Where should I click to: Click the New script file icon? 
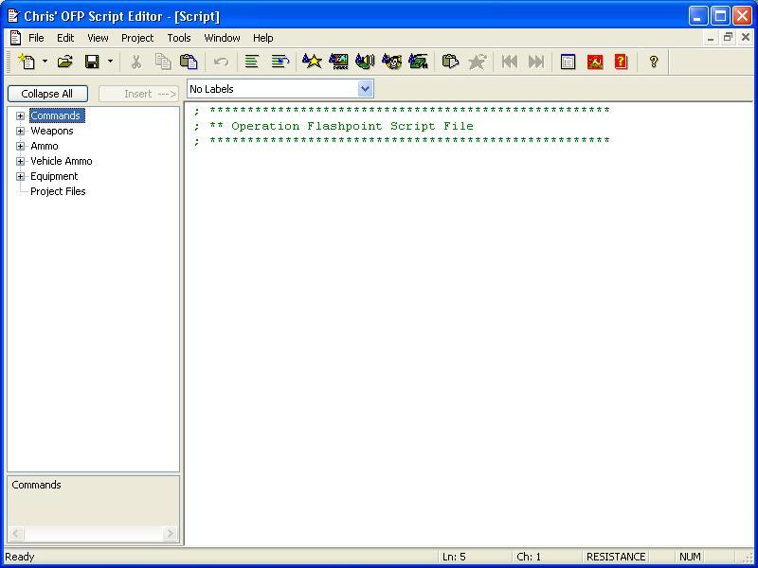tap(27, 62)
